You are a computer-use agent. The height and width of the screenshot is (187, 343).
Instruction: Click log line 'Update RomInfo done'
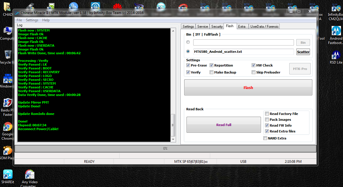(x=36, y=114)
